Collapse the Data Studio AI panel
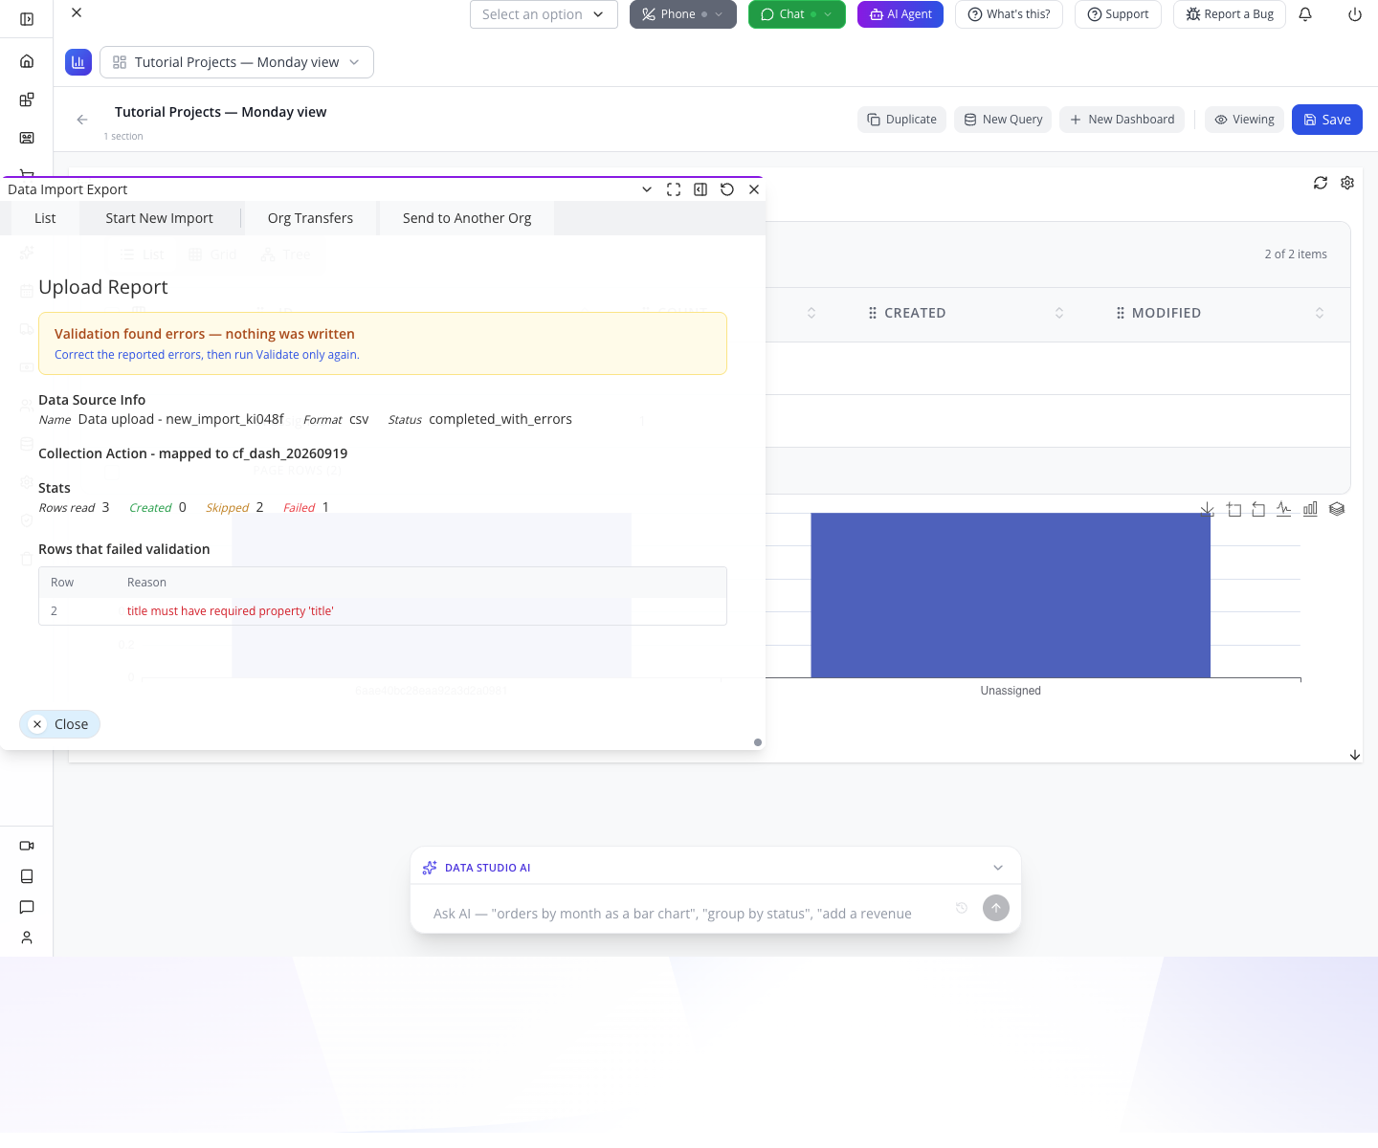The image size is (1378, 1148). click(x=998, y=868)
